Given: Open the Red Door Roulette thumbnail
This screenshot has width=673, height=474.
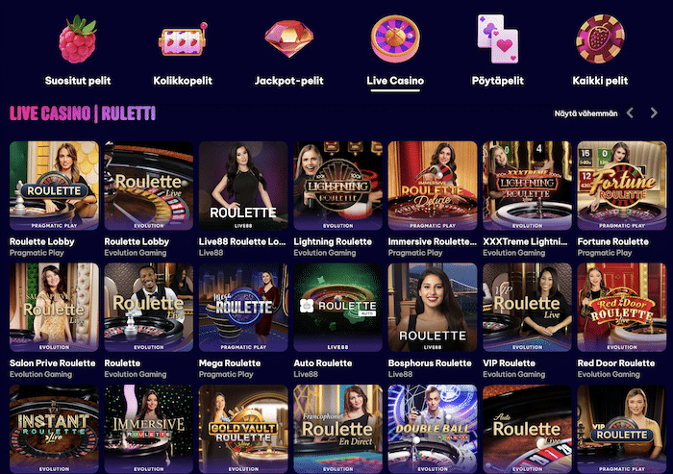Looking at the screenshot, I should pos(622,308).
